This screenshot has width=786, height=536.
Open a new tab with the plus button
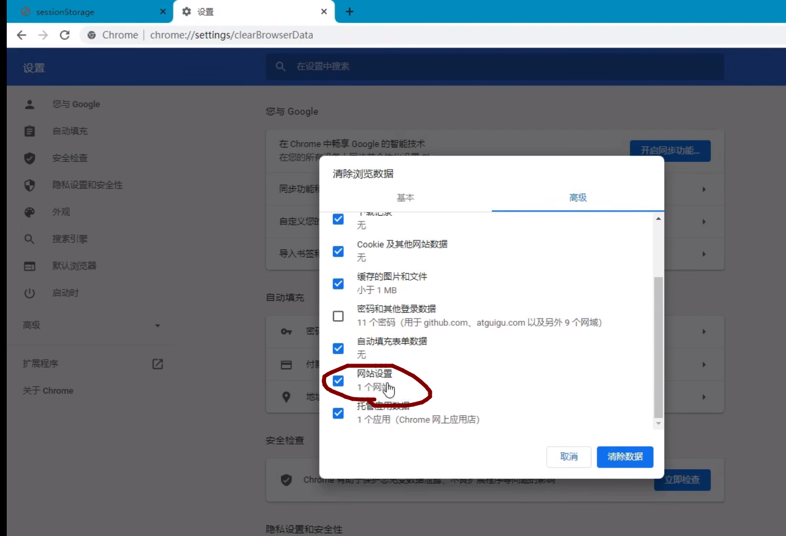pyautogui.click(x=349, y=12)
